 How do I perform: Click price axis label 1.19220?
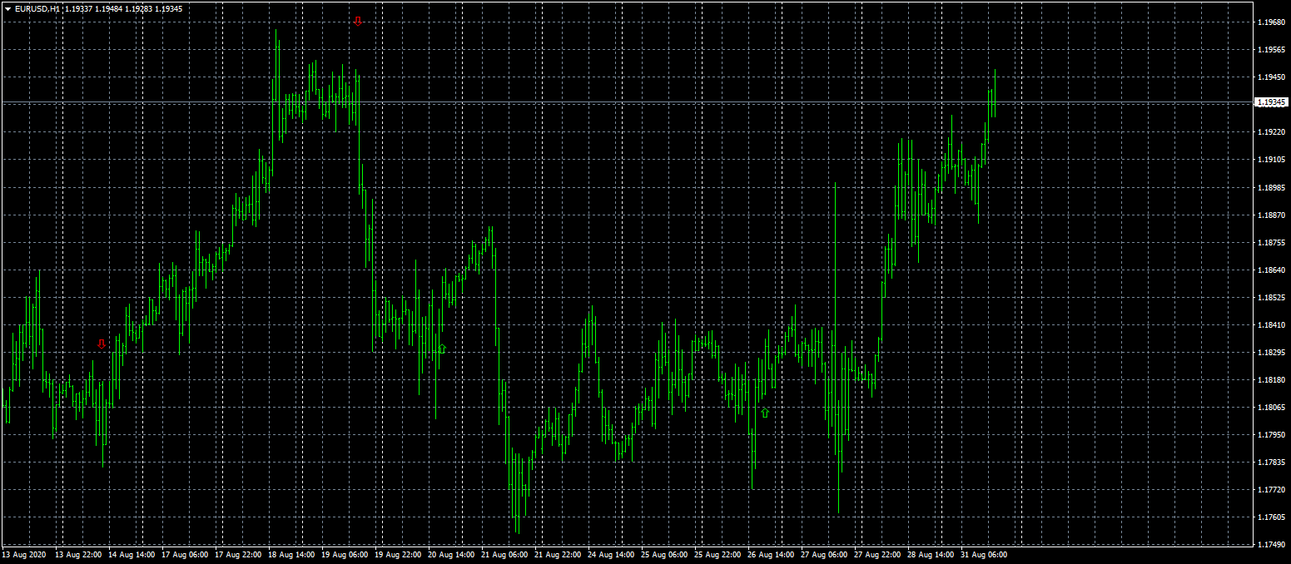1270,132
